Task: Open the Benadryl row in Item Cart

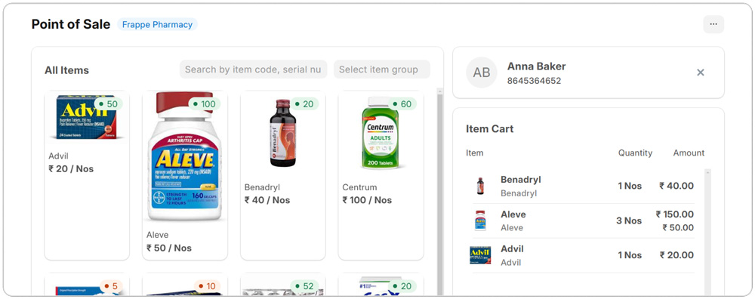Action: (584, 186)
